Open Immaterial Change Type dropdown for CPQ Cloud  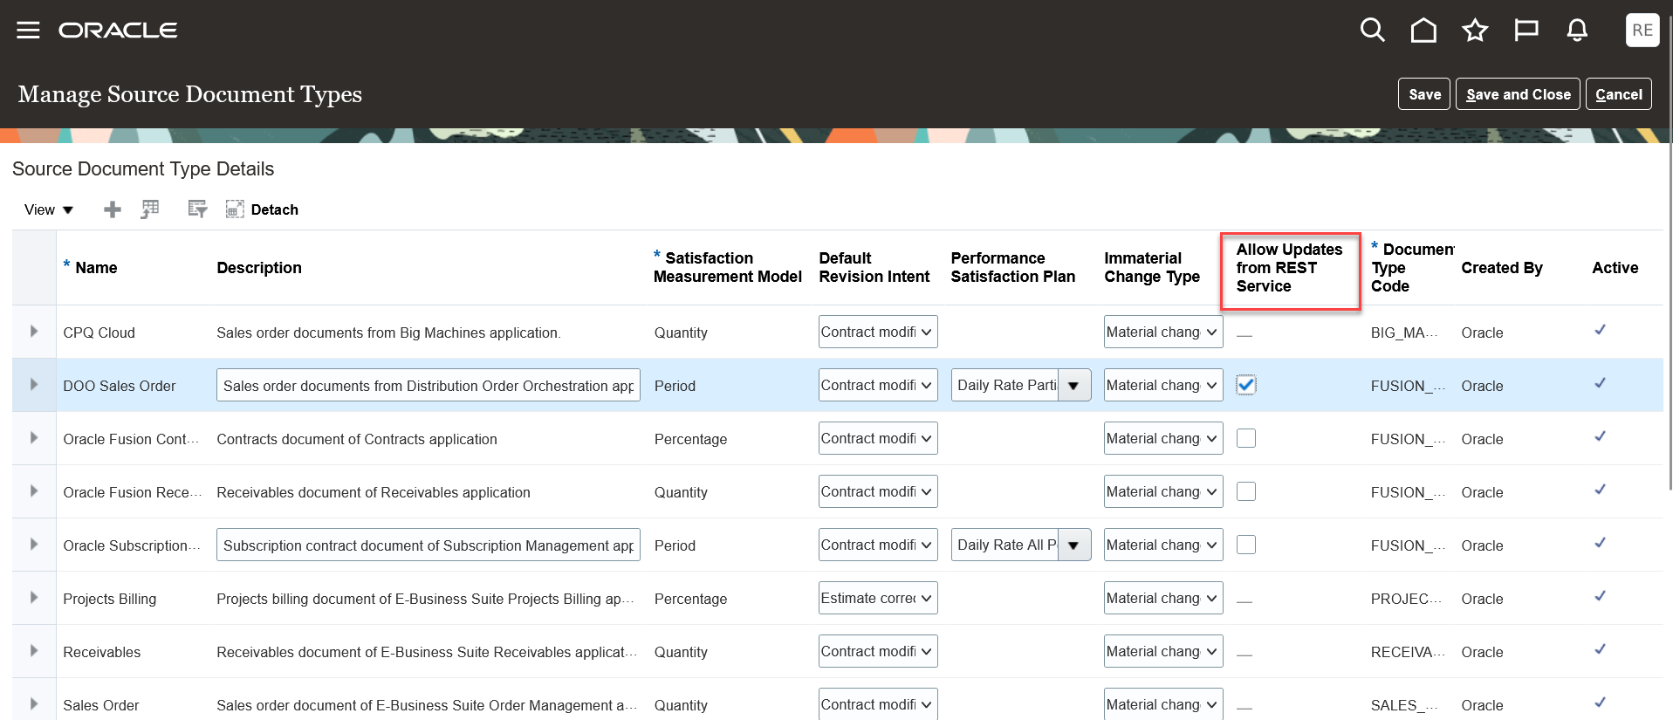click(x=1163, y=332)
